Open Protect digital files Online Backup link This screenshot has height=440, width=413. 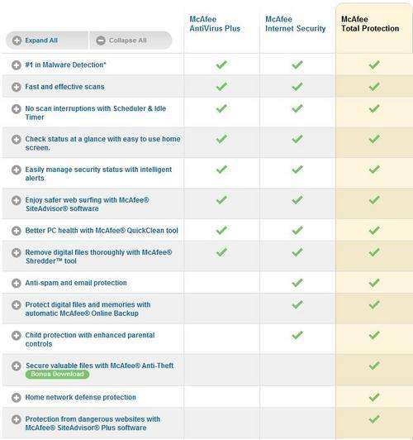(88, 309)
